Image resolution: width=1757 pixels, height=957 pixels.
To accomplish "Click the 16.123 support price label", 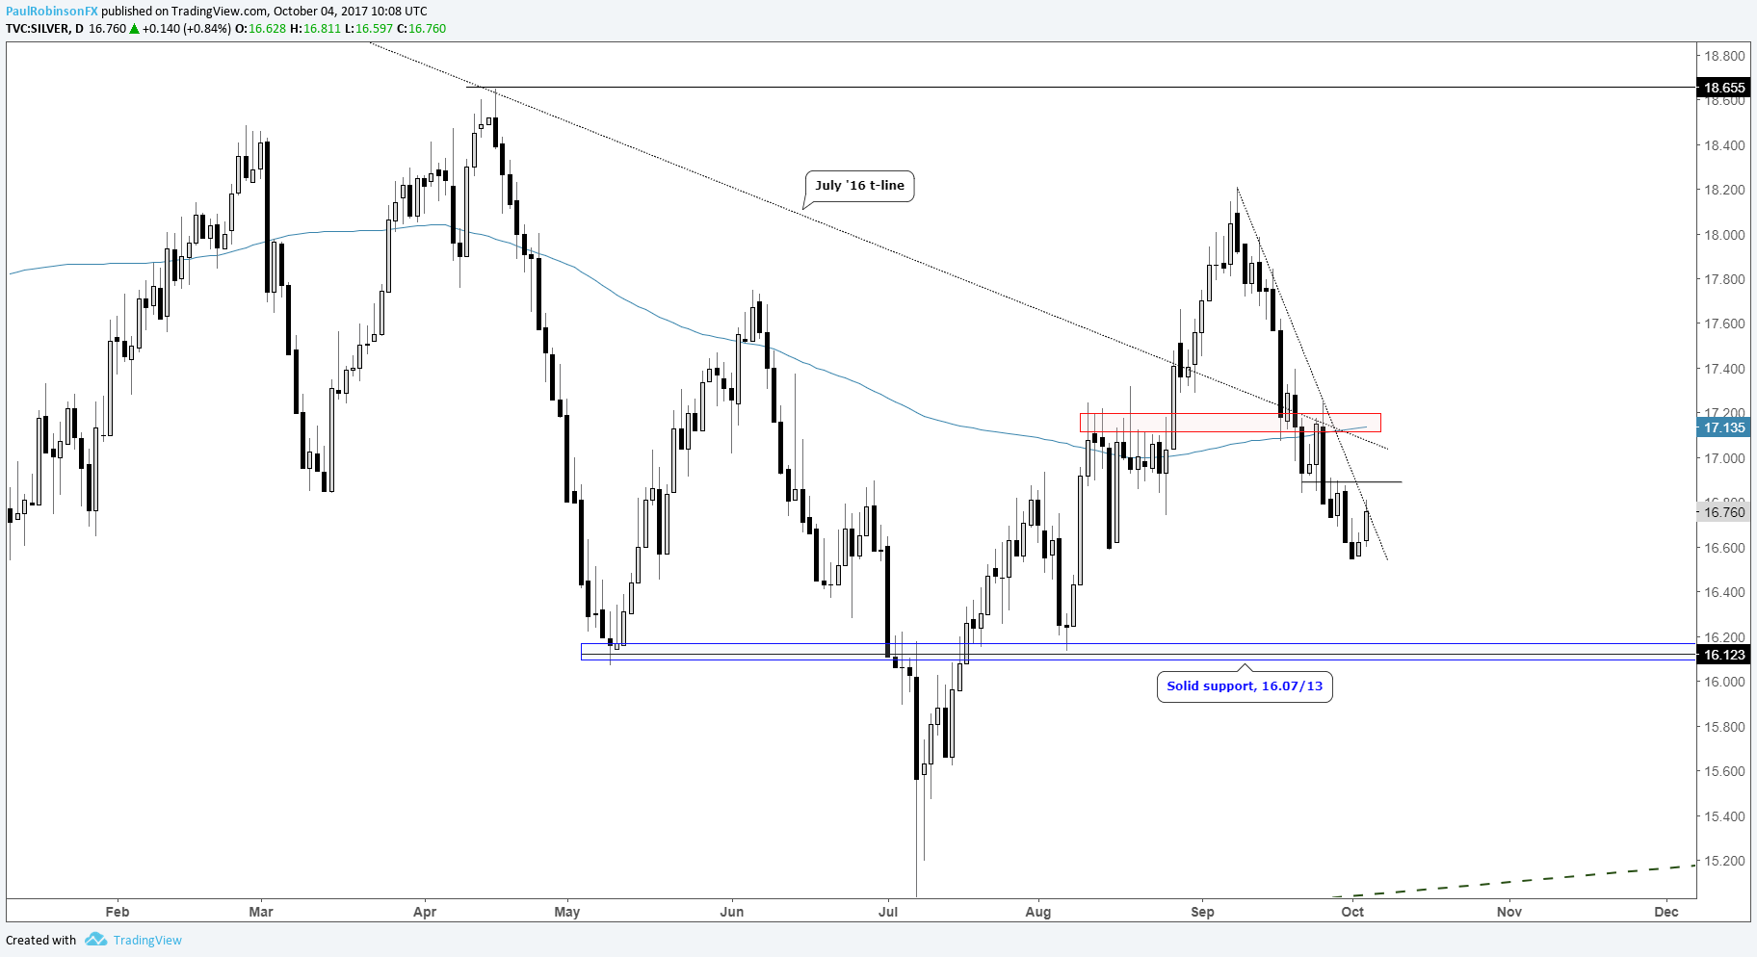I will tap(1724, 655).
